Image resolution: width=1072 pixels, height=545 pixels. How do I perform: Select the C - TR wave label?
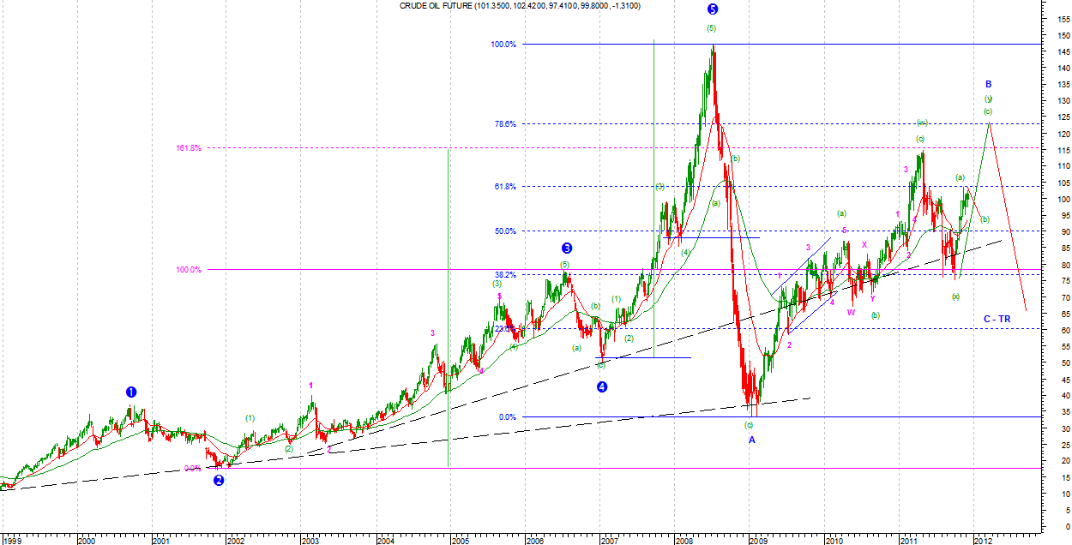click(x=997, y=319)
